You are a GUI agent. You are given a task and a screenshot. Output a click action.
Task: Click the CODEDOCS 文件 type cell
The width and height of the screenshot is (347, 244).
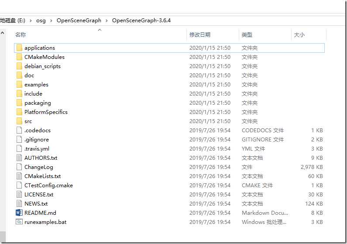pos(263,131)
